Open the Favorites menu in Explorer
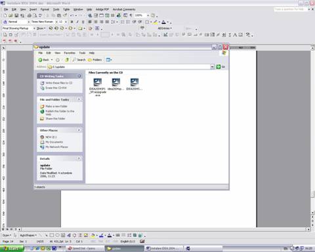This screenshot has height=252, width=315. (x=70, y=53)
